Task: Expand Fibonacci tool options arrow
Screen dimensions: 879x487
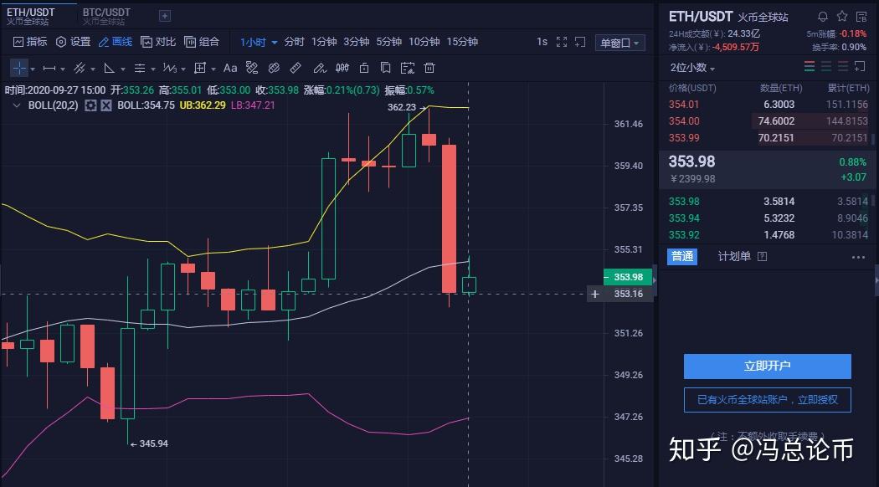Action: coord(153,69)
